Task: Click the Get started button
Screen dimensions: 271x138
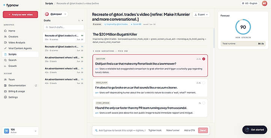Action: (x=254, y=130)
